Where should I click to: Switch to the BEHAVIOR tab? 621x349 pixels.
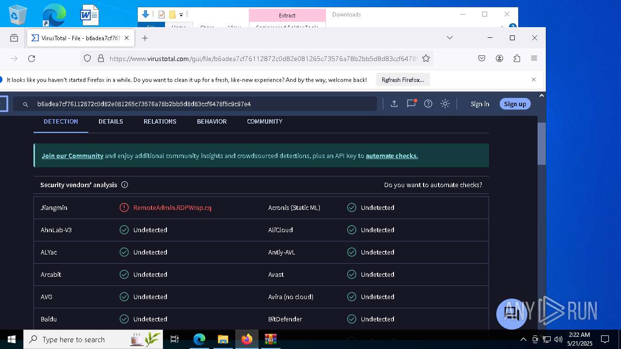212,122
